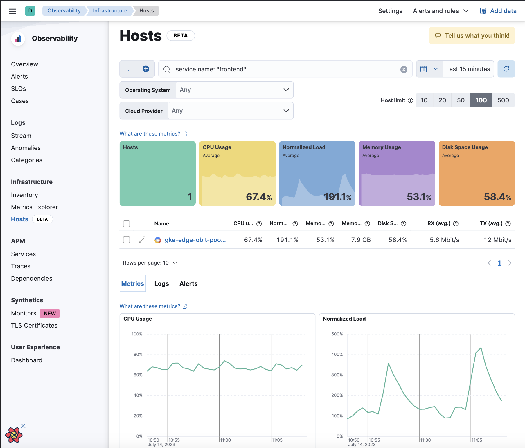Show help for Normalized load column
This screenshot has width=525, height=448.
(295, 224)
